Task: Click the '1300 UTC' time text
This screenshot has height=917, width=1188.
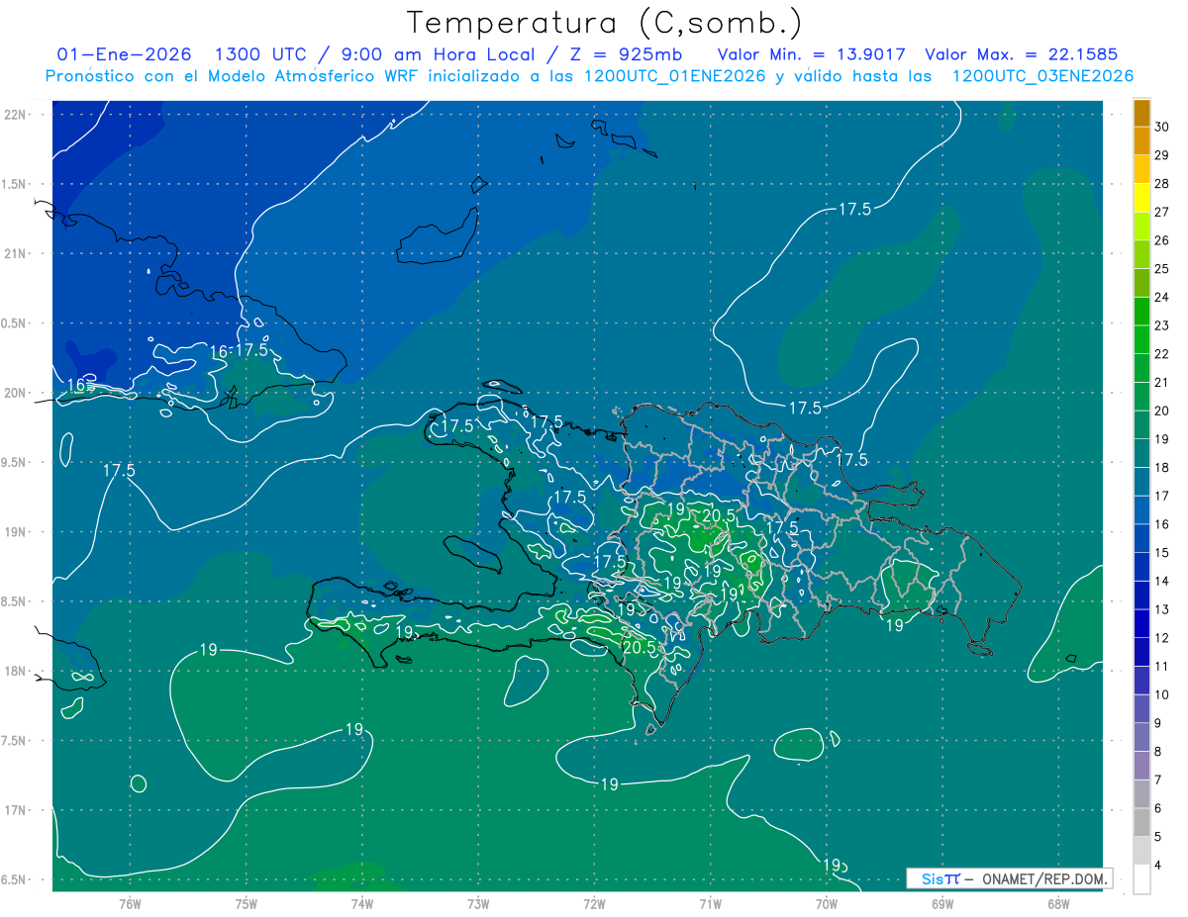Action: (260, 54)
